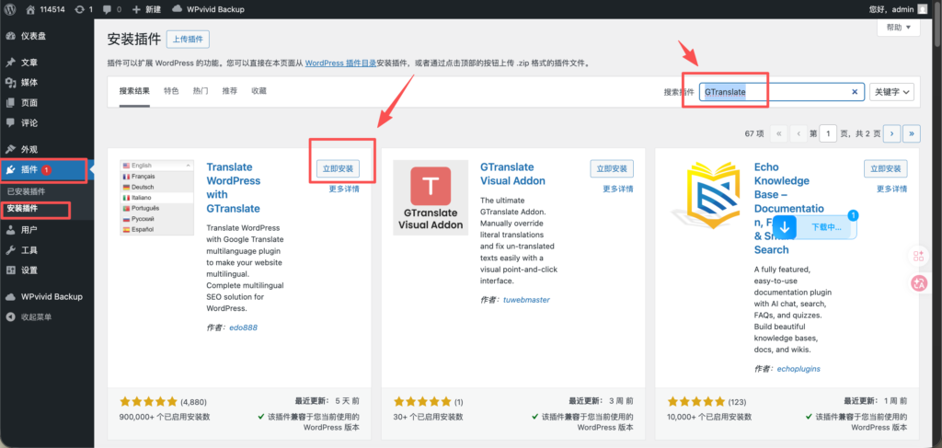The width and height of the screenshot is (942, 448).
Task: Open 更多详情 for Translate WordPress with GTranslate
Action: (344, 189)
